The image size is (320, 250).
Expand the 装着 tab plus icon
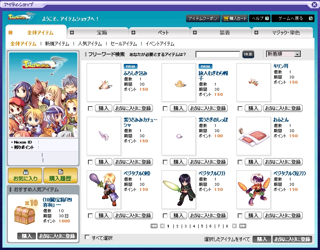click(x=195, y=32)
